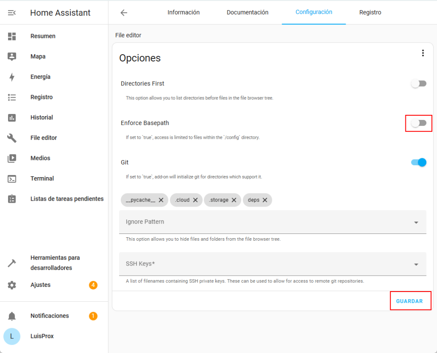This screenshot has height=353, width=437.
Task: Click the back arrow icon
Action: (x=124, y=13)
